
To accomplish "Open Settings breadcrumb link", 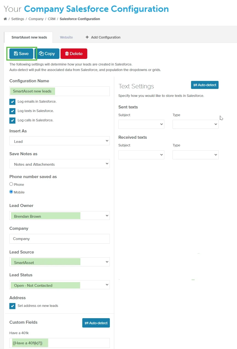I will coord(18,19).
